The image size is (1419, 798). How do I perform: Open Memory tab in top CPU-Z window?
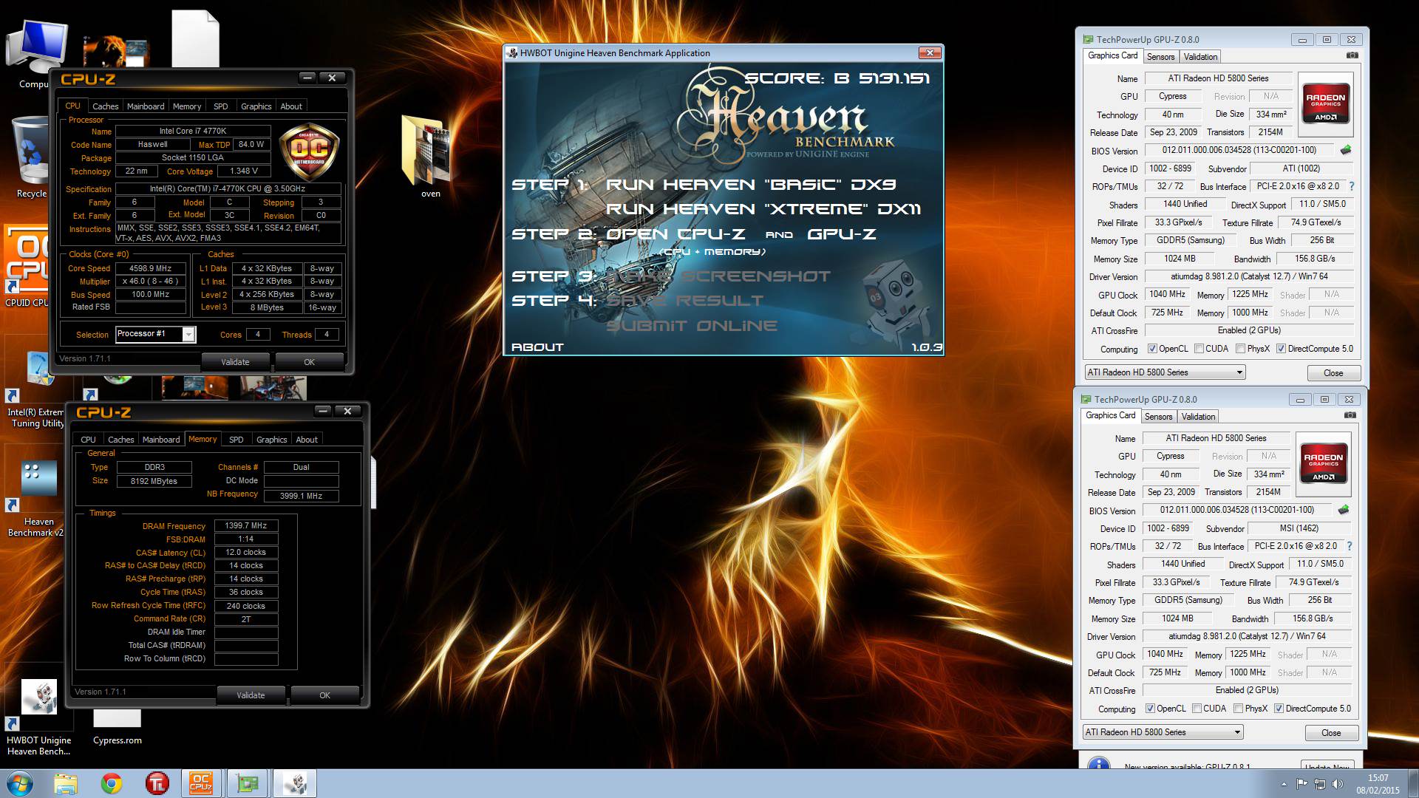(187, 106)
